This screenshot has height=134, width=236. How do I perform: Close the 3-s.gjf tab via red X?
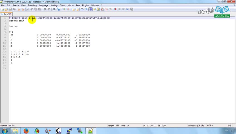[x=10, y=14]
